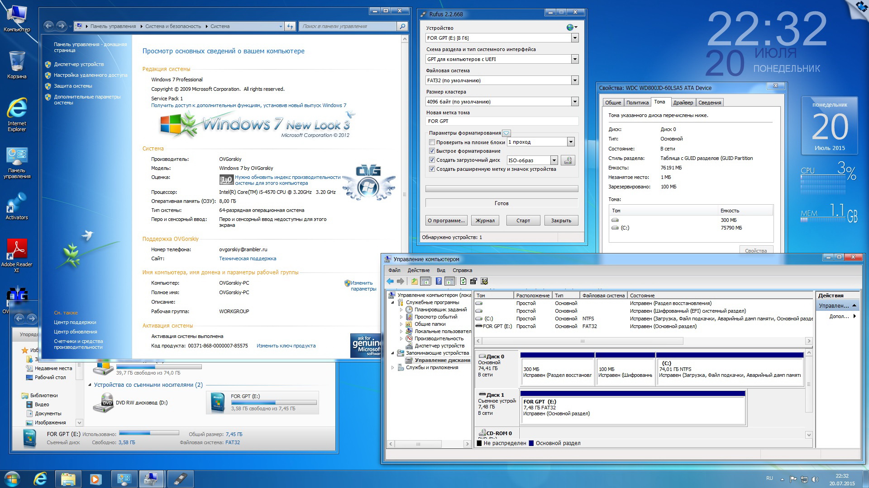Click the About button in Rufus
Screen dimensions: 869x488
(x=446, y=221)
